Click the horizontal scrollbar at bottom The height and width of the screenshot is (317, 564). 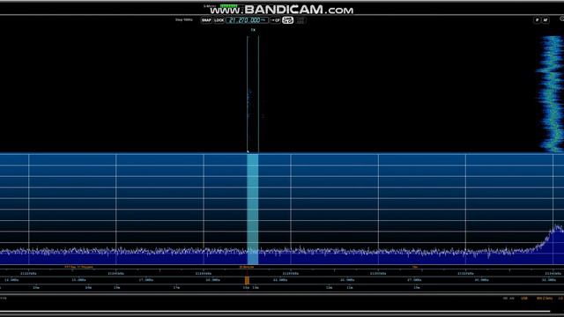click(275, 312)
